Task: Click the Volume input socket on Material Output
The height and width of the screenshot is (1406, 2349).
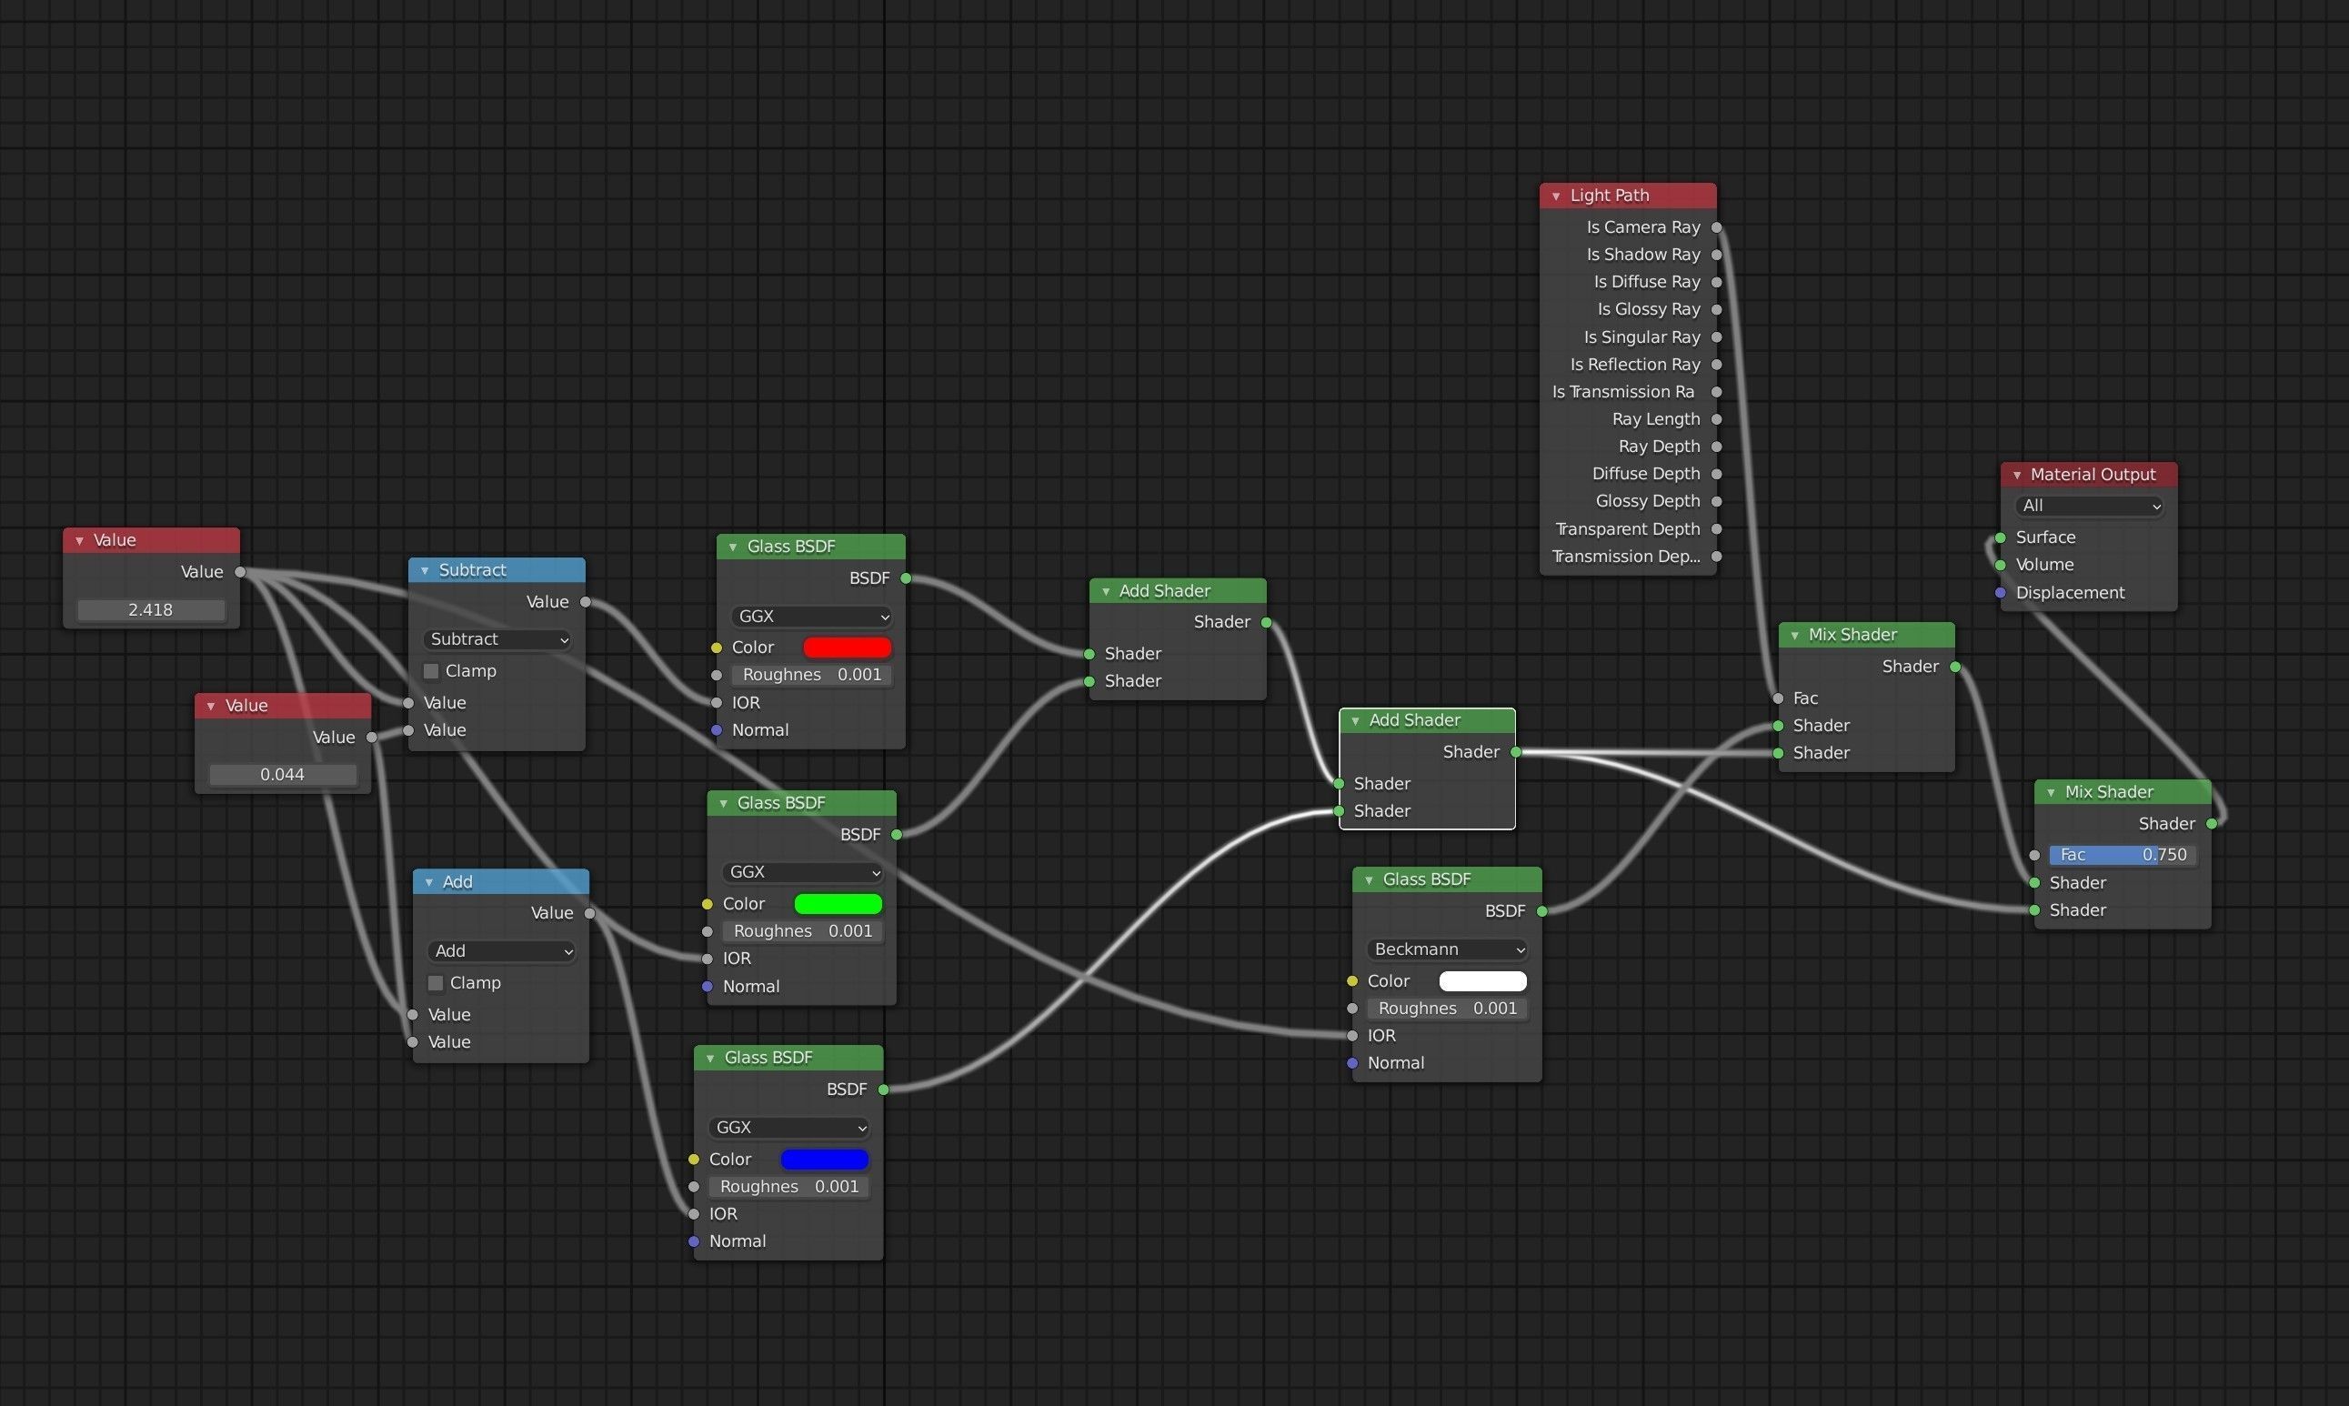Action: coord(2000,566)
